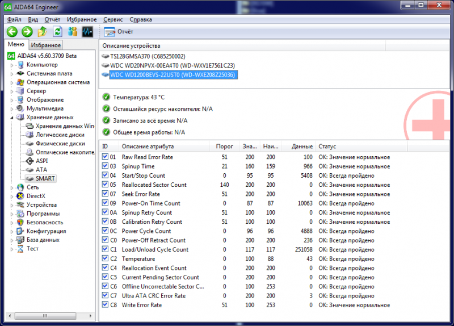Select the Компьютер tree icon
This screenshot has width=454, height=326.
coord(20,65)
